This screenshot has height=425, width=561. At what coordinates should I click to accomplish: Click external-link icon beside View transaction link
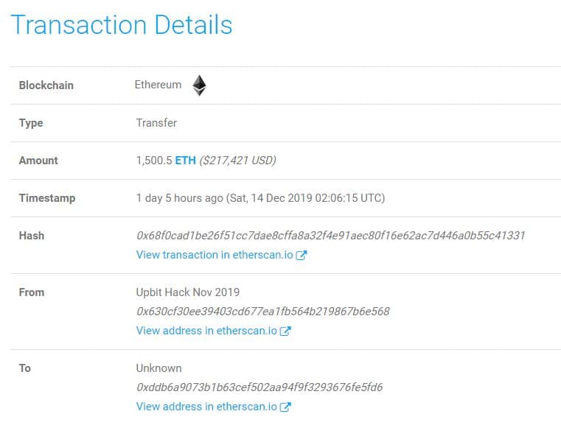tap(302, 255)
